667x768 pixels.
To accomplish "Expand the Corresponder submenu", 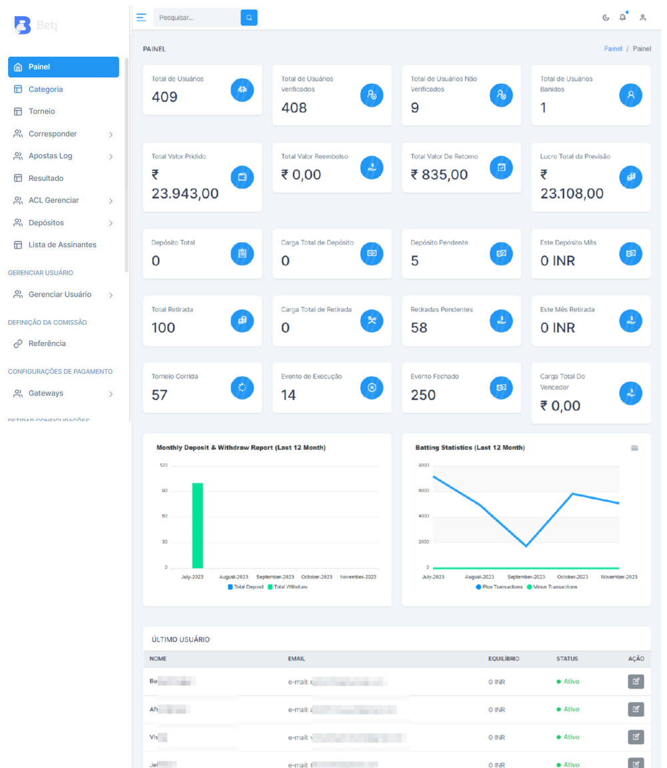I will pyautogui.click(x=63, y=134).
